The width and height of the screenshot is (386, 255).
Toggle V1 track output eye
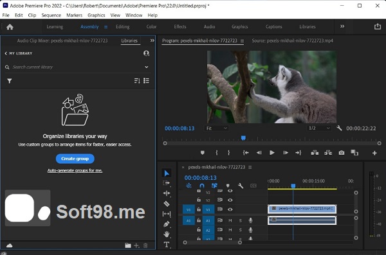[230, 209]
